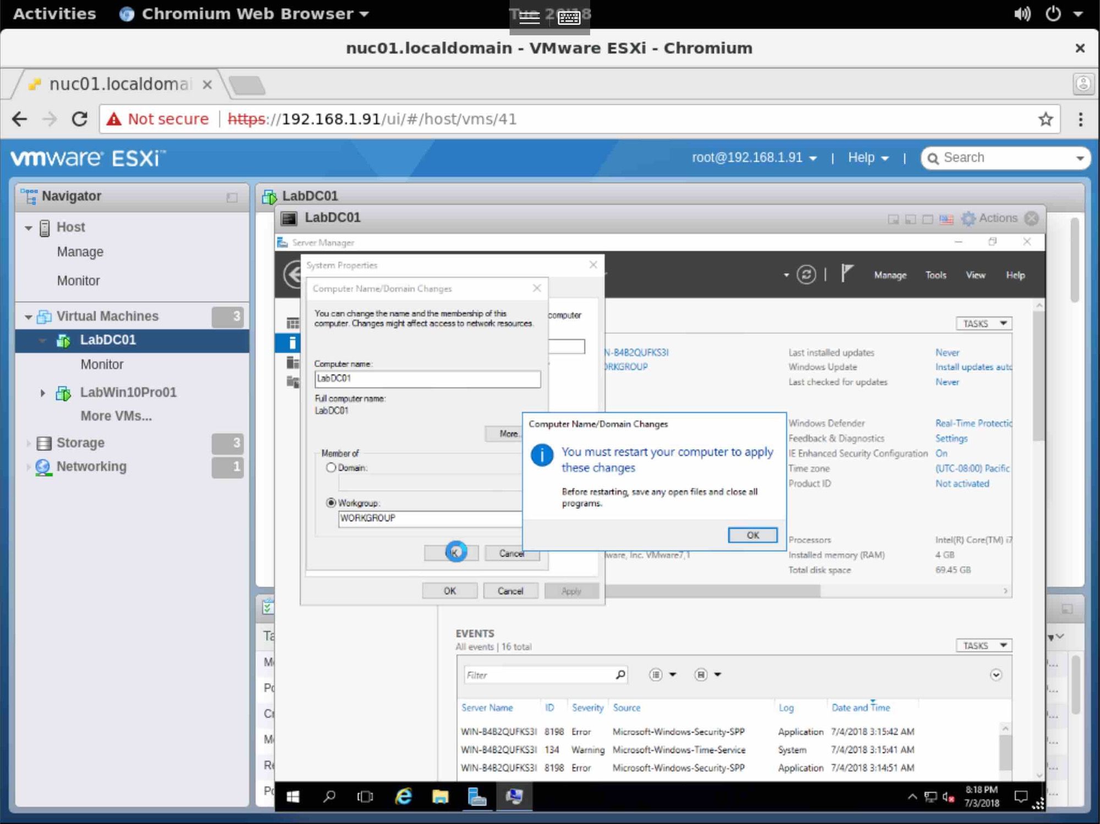Select the Domain radio button
The width and height of the screenshot is (1100, 824).
pyautogui.click(x=331, y=467)
